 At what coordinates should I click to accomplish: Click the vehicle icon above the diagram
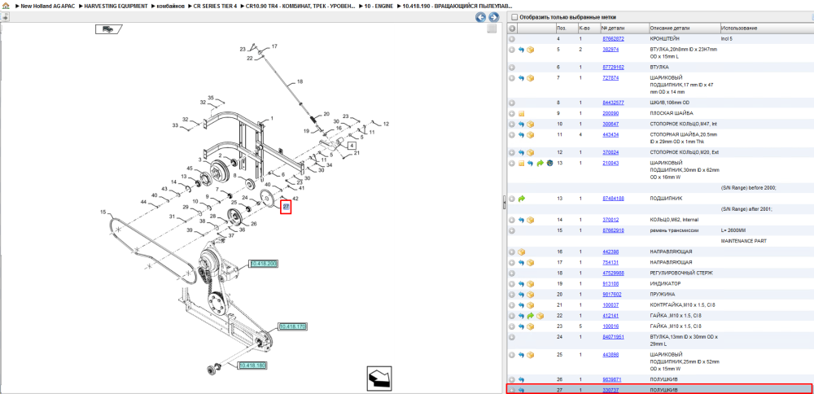[x=108, y=29]
